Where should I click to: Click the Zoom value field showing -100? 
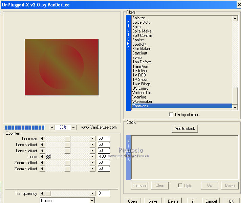click(104, 157)
